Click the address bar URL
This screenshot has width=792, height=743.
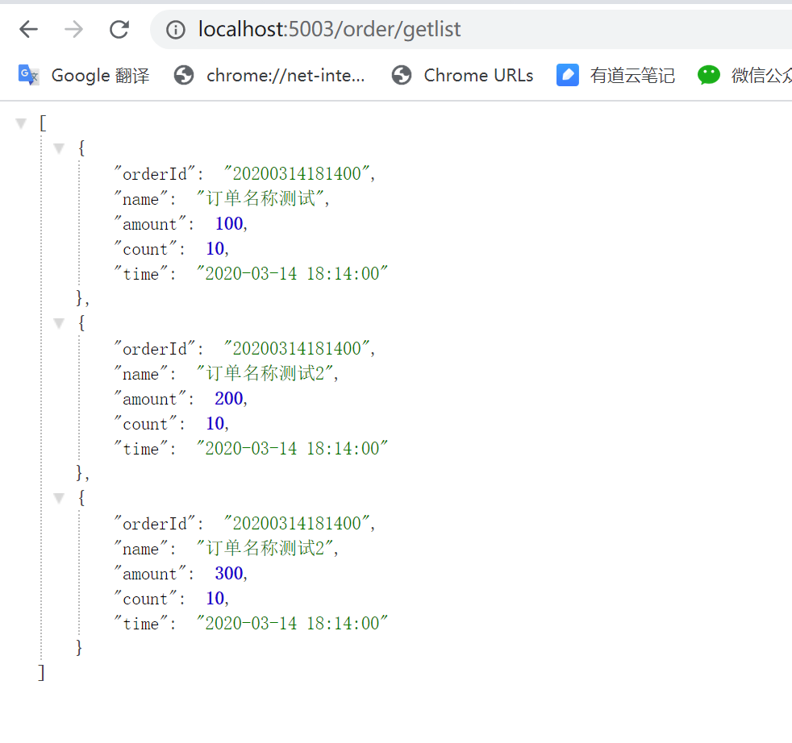click(x=329, y=29)
